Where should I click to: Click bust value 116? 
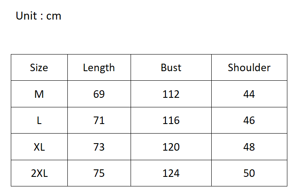pyautogui.click(x=171, y=121)
